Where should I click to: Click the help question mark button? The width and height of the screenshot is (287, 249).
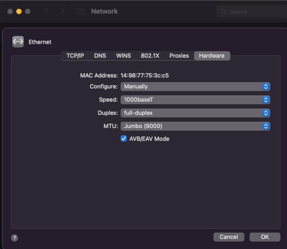(15, 238)
